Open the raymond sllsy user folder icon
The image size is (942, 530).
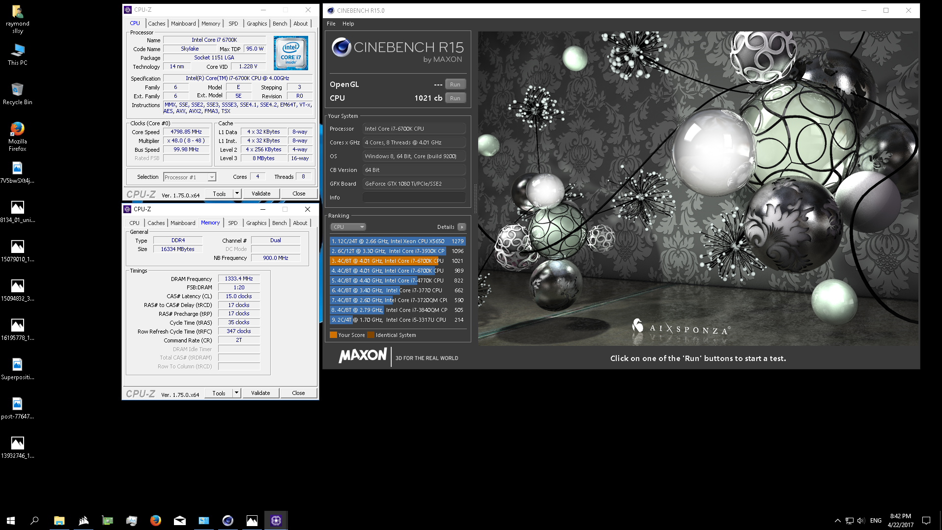pos(17,19)
